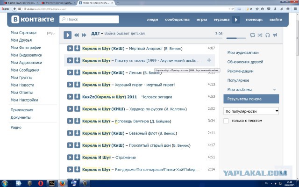Click the ВКонтакте logo

[33, 19]
